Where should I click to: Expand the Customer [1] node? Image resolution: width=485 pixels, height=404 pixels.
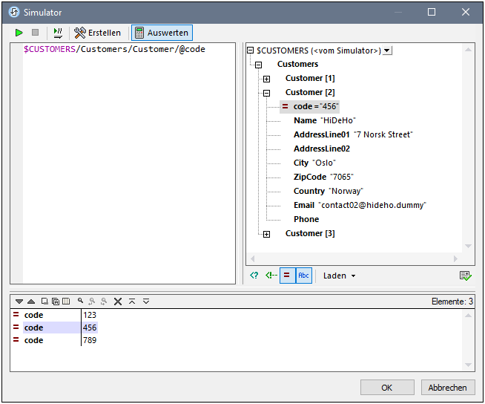coord(267,79)
